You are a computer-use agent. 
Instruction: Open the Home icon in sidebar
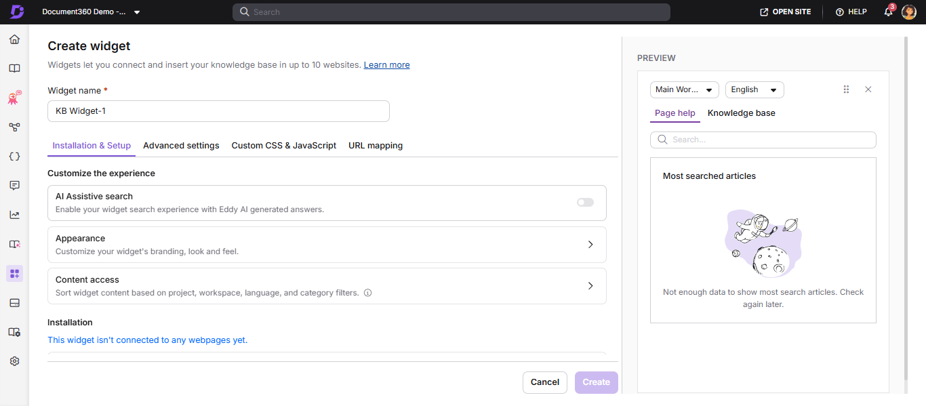14,39
